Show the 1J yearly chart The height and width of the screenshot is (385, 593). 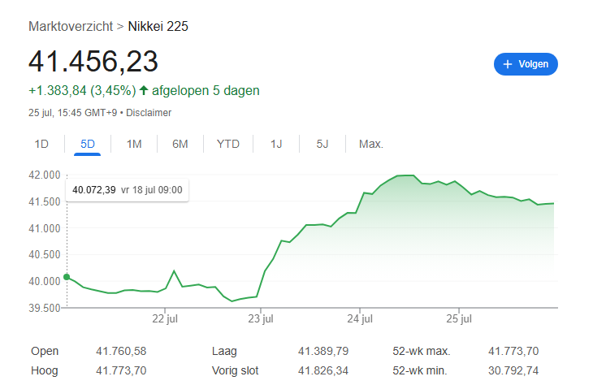[x=276, y=145]
